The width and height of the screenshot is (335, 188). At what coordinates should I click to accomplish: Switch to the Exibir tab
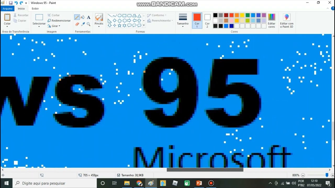pyautogui.click(x=35, y=9)
